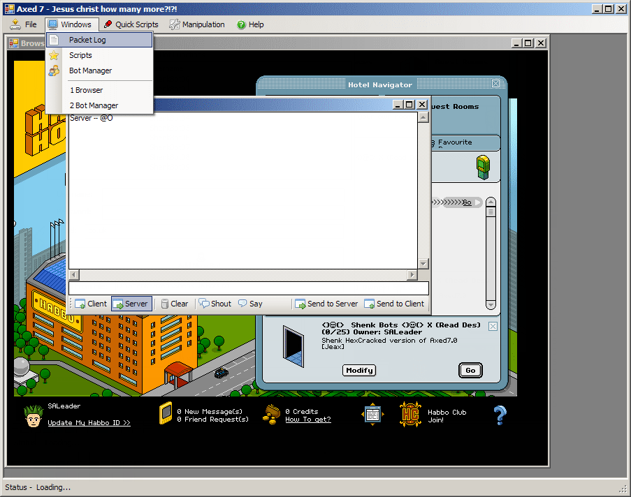Choose Scripts in the Windows dropdown
631x497 pixels.
(x=99, y=55)
